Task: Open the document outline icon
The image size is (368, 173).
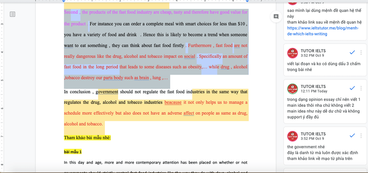Action: 13,14
